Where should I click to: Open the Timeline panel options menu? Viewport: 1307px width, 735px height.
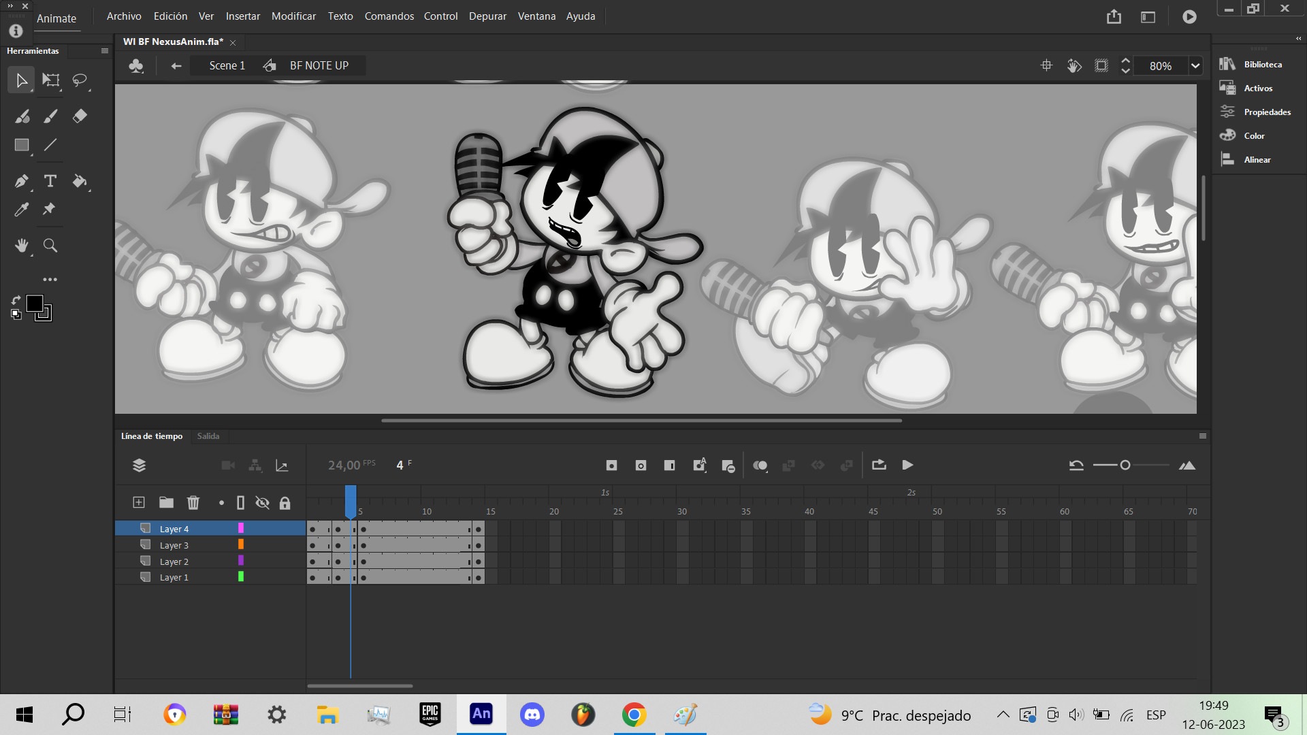tap(1203, 436)
